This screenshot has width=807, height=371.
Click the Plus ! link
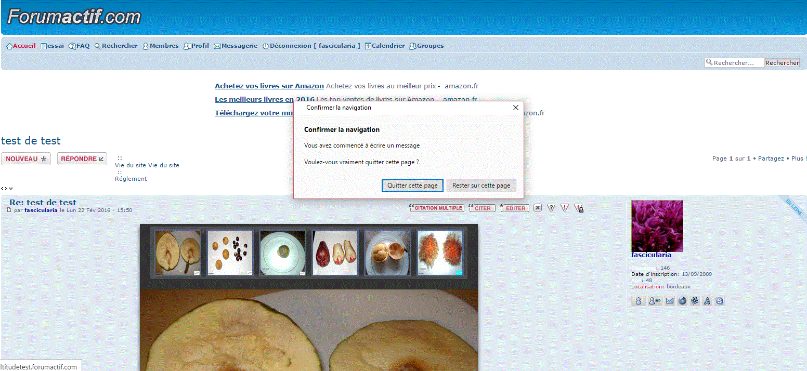[x=799, y=158]
